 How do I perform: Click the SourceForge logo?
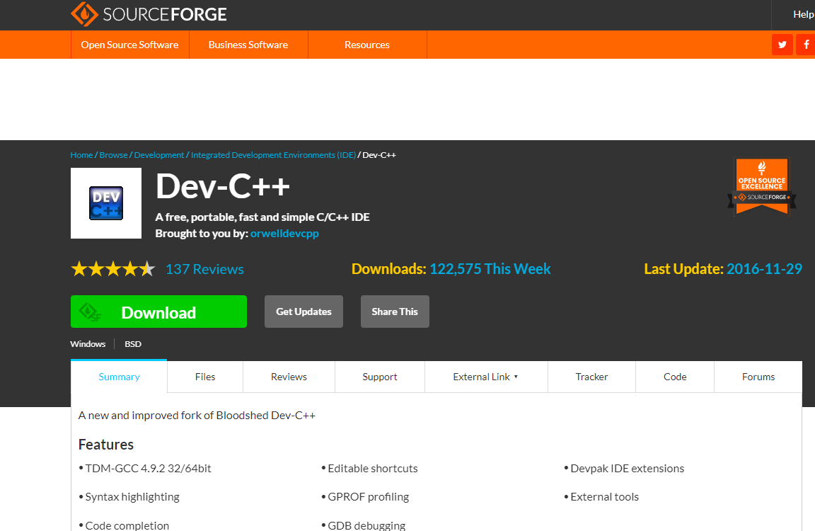click(149, 14)
